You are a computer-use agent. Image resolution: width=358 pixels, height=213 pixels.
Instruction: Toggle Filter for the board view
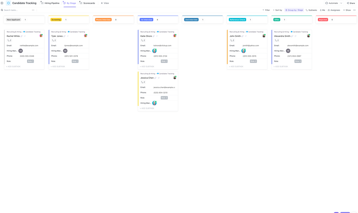coord(267,10)
